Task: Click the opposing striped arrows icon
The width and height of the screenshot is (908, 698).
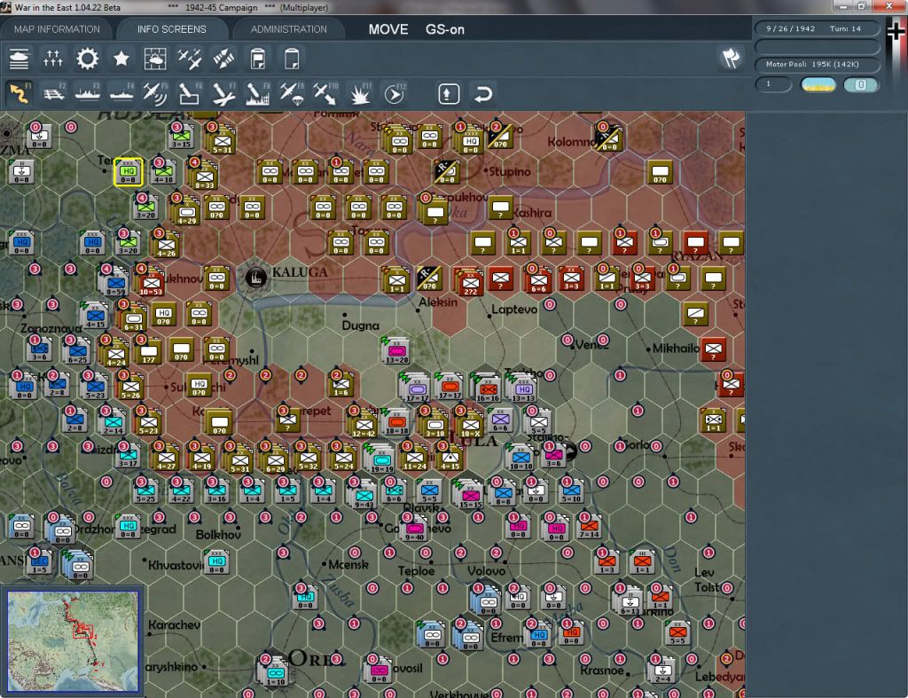Action: pyautogui.click(x=223, y=59)
